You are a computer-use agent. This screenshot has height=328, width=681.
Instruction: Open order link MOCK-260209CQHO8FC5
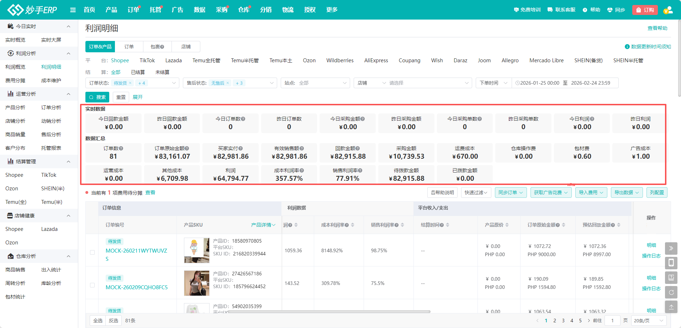pos(137,287)
